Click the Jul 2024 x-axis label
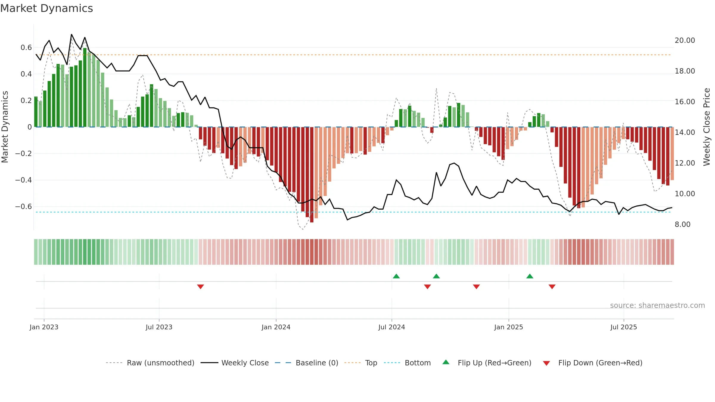This screenshot has width=715, height=402. 392,327
